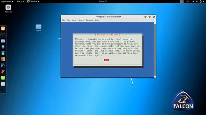The image size is (206, 115).
Task: Open the Search menu in terminal
Action: 81,20
